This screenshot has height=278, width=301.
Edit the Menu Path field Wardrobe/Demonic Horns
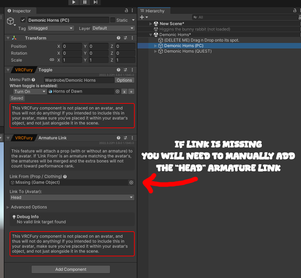click(x=79, y=80)
